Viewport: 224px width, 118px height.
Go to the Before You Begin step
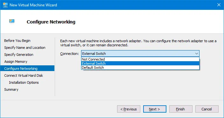point(17,41)
